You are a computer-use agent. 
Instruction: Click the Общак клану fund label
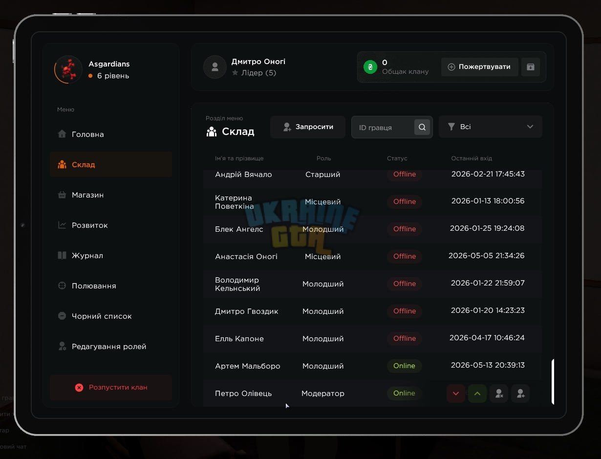(x=405, y=71)
